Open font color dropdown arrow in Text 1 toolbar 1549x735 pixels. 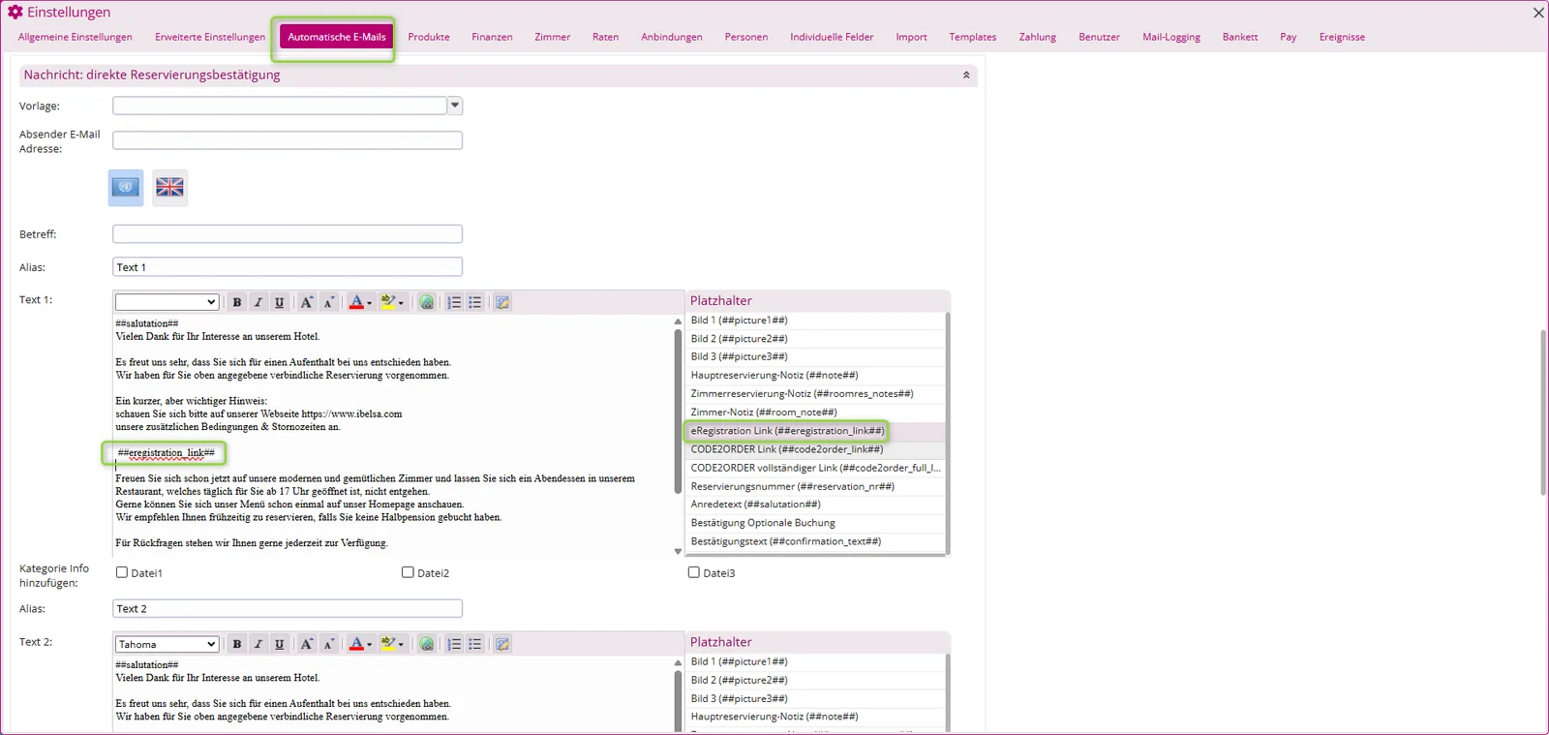[x=369, y=303]
